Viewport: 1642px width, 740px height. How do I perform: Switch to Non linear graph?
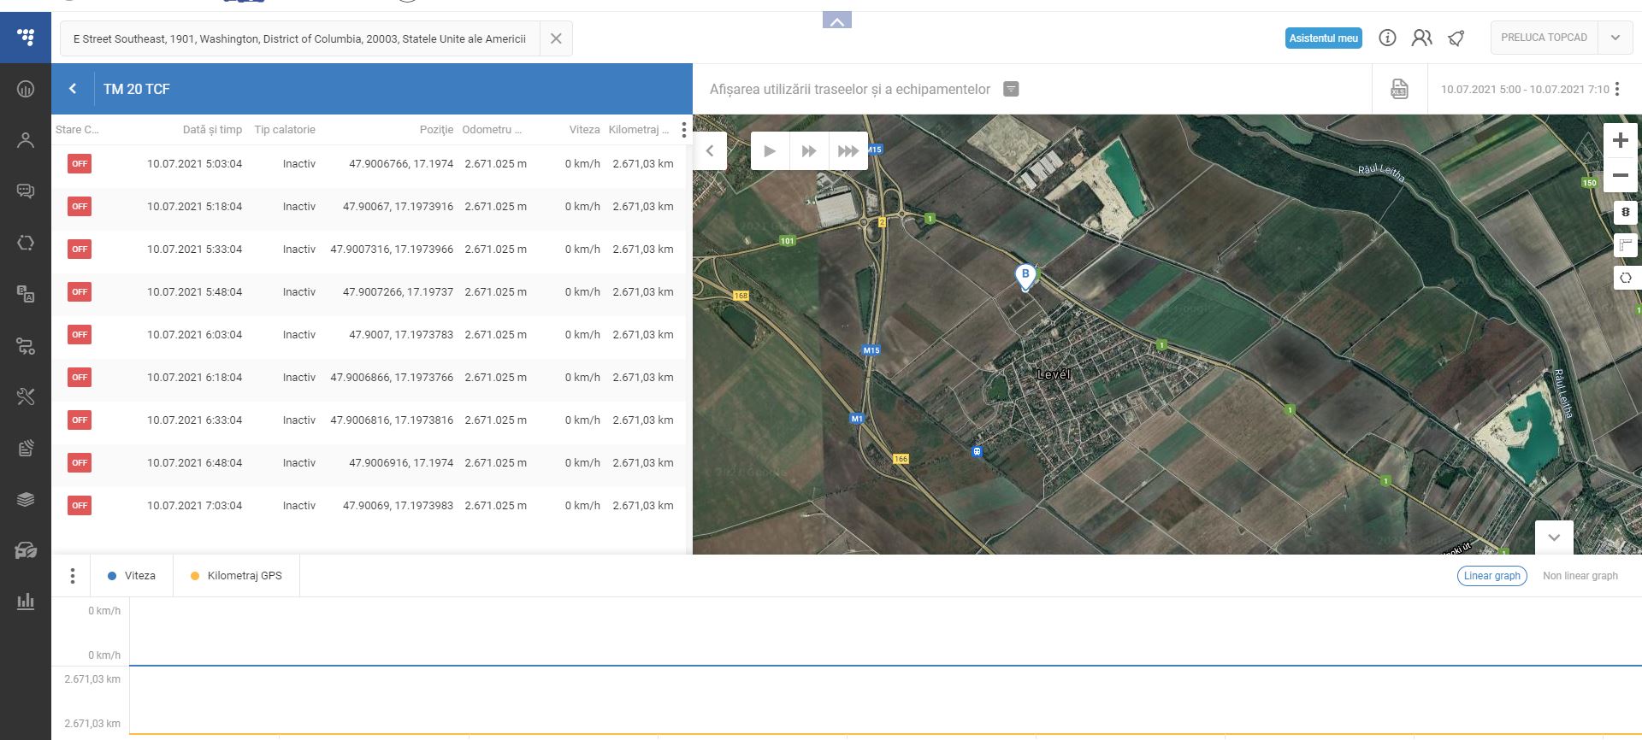[1580, 576]
